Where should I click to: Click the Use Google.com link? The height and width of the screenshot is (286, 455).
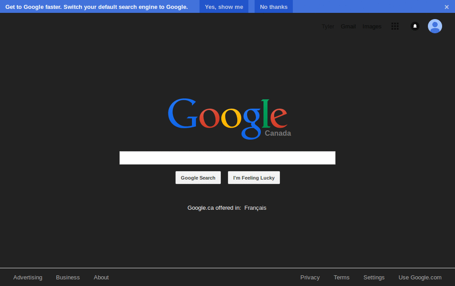point(420,277)
